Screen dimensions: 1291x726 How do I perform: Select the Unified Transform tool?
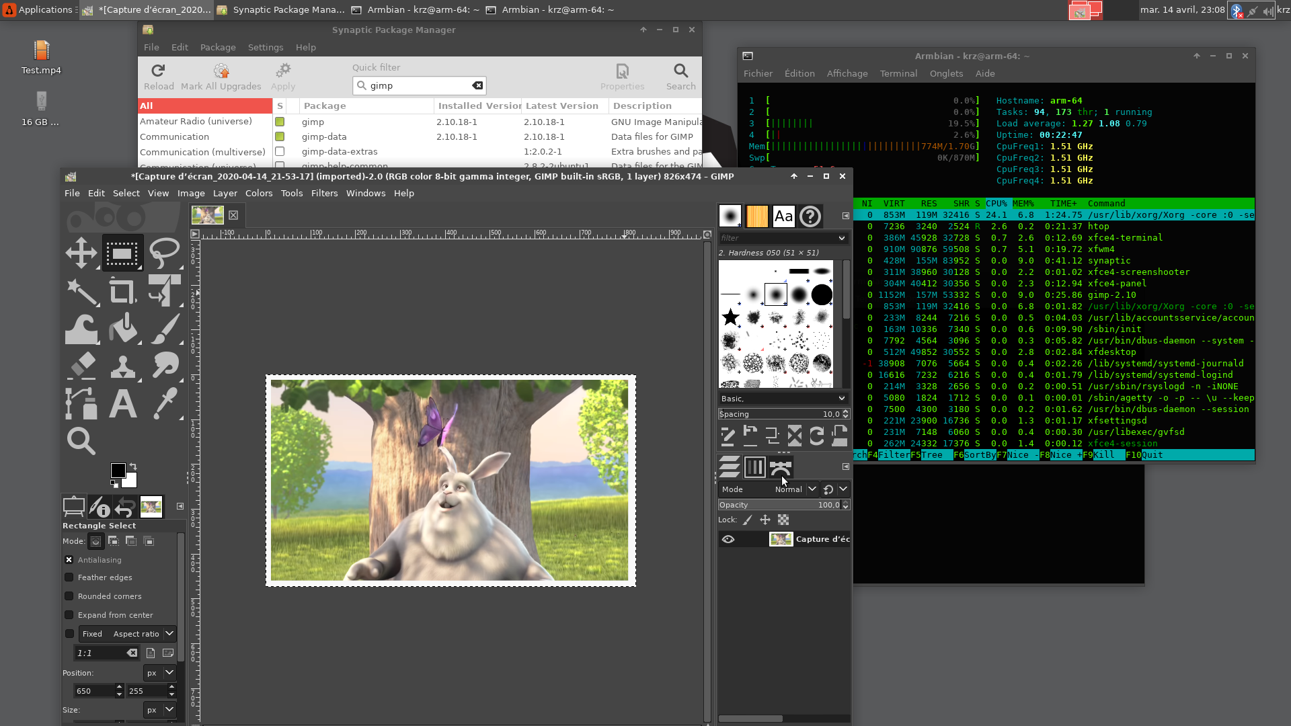coord(164,291)
